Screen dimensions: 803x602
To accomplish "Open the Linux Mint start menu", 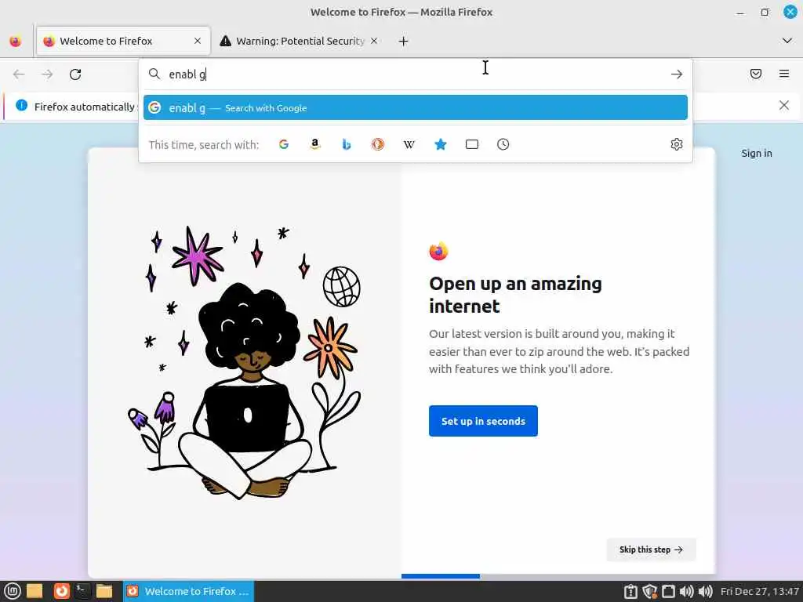I will click(x=13, y=591).
